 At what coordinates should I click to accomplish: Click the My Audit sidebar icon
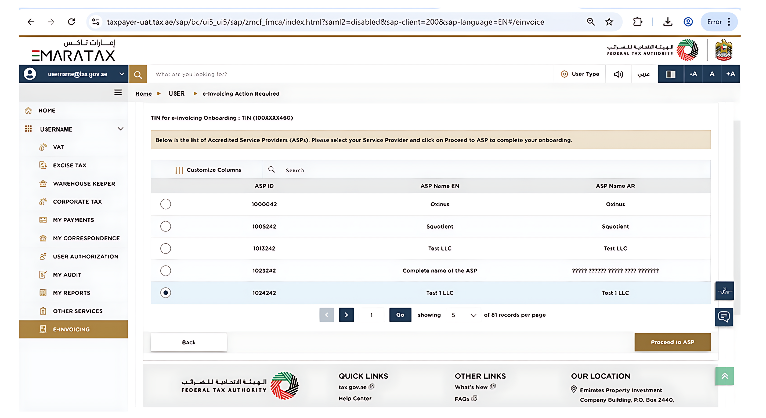pyautogui.click(x=44, y=274)
